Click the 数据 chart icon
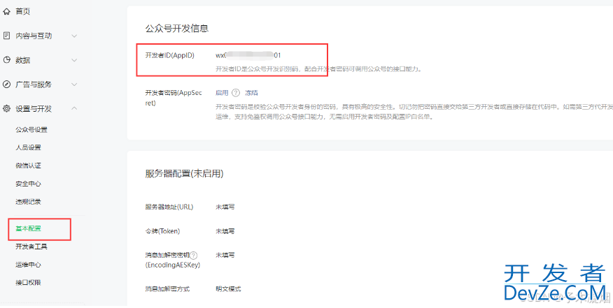The image size is (613, 308). pos(7,60)
